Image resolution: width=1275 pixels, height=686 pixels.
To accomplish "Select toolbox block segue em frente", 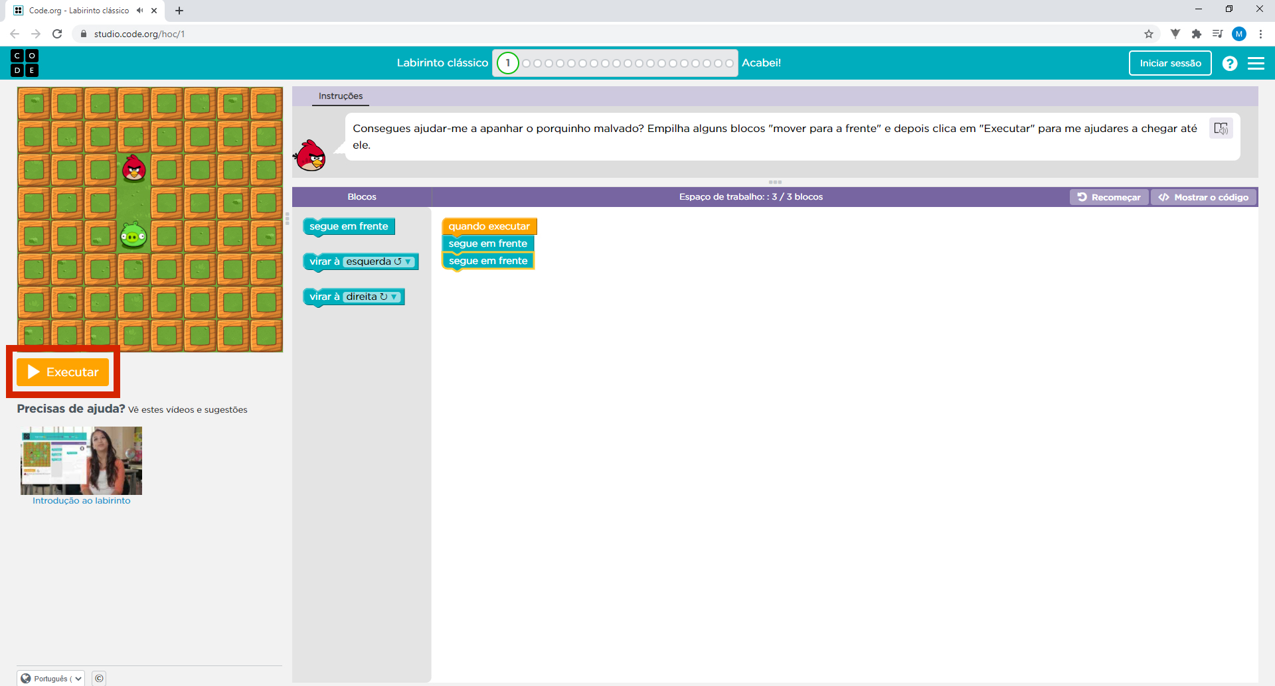I will (x=349, y=227).
